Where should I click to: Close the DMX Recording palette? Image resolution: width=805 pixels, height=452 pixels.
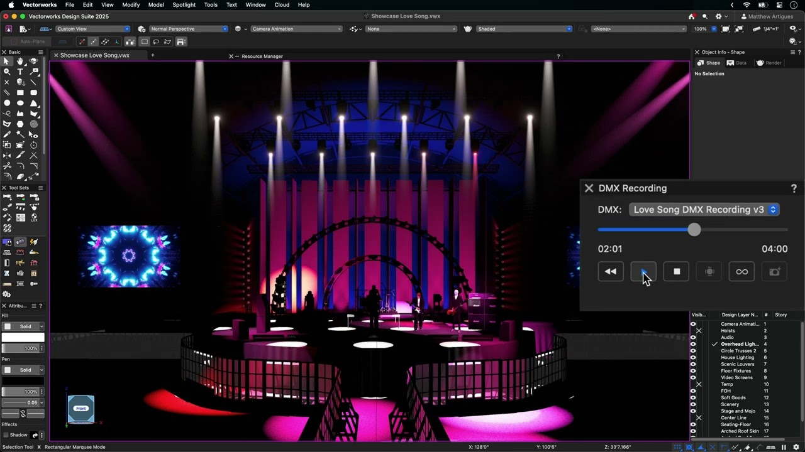point(589,188)
